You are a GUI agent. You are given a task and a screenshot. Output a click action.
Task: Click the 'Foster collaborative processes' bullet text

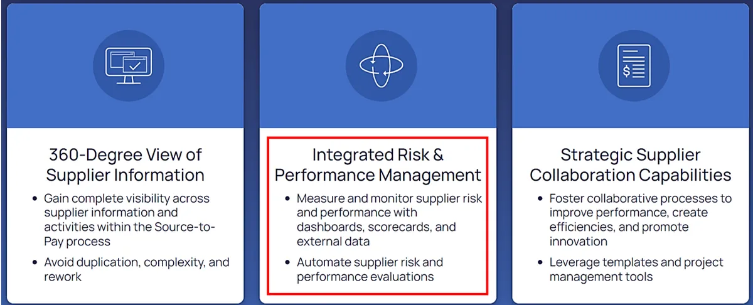[640, 220]
